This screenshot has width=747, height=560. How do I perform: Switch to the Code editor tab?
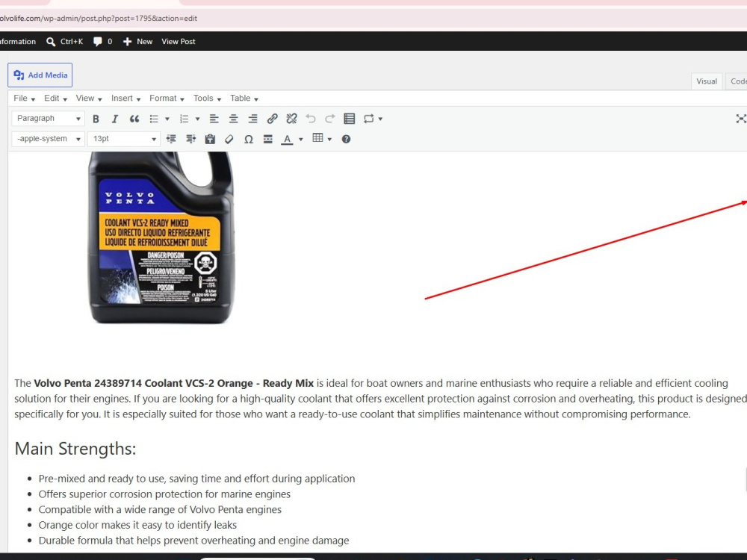point(737,81)
